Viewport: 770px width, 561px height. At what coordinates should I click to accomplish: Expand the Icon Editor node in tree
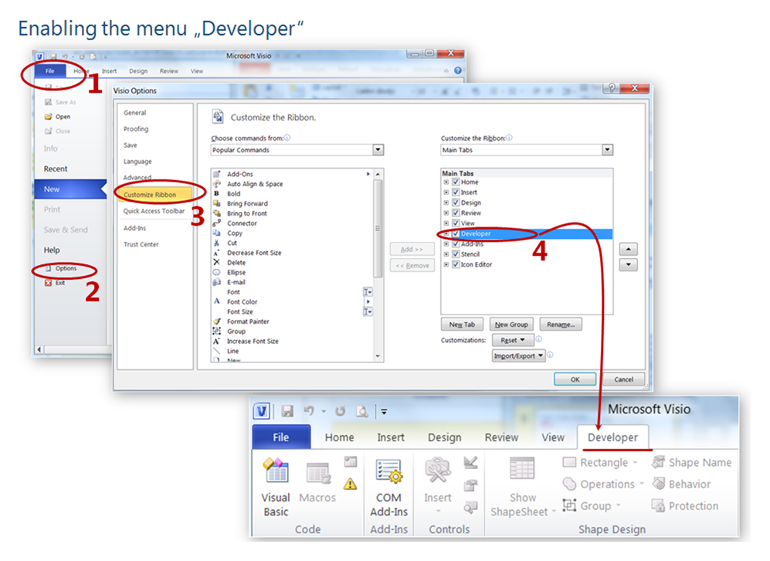[x=446, y=264]
